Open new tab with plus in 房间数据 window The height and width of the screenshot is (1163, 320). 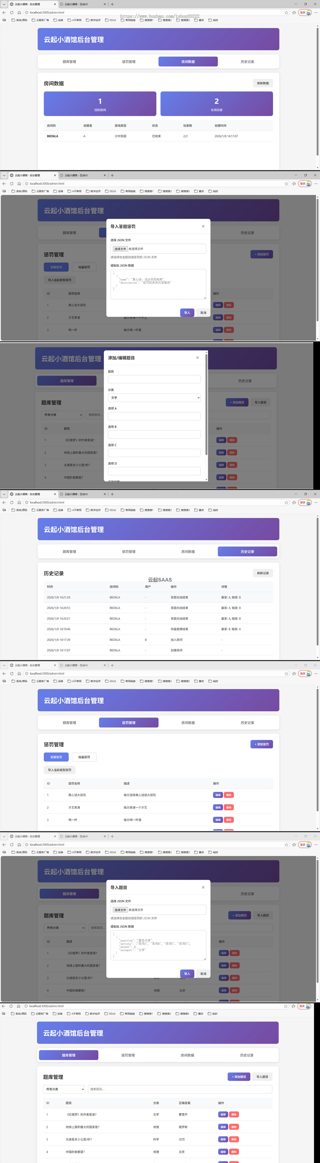(112, 4)
